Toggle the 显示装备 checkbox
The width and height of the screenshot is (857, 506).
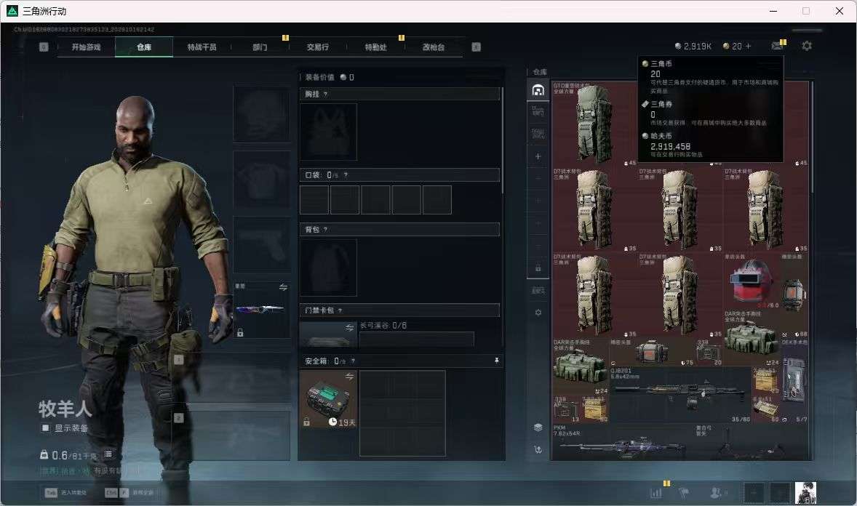point(45,428)
